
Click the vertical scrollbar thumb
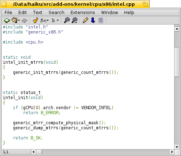(x=177, y=62)
